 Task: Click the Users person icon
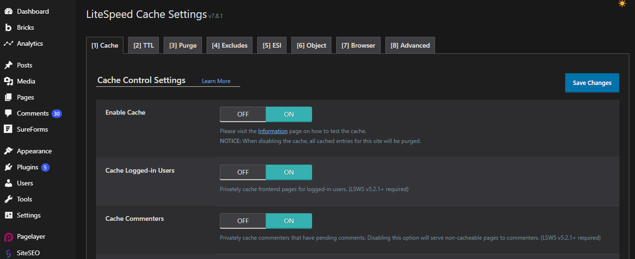[9, 183]
